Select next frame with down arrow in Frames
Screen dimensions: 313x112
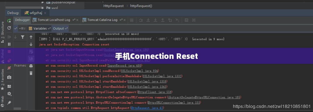click(x=15, y=37)
